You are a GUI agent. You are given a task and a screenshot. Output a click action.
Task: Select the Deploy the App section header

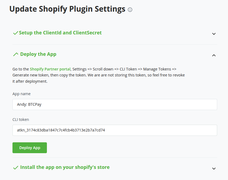(x=38, y=54)
